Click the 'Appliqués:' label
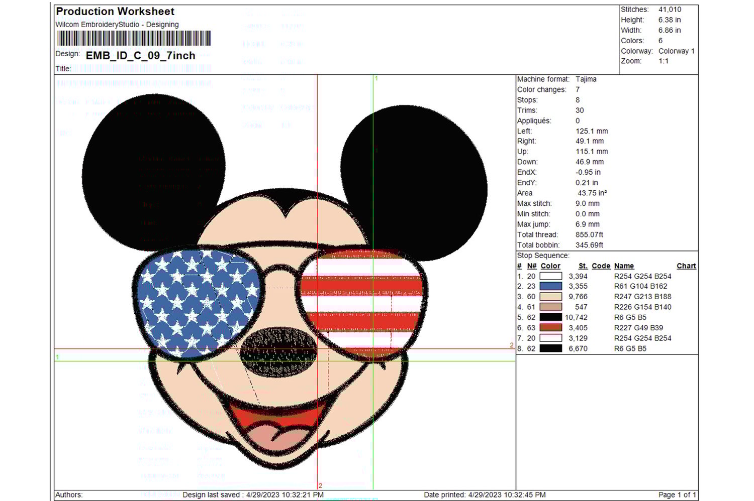The image size is (754, 501). 534,121
